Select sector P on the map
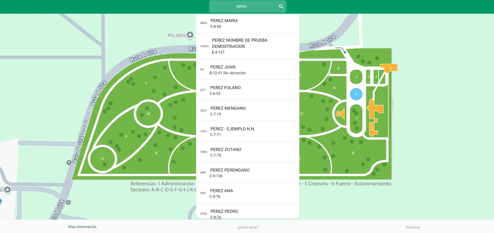The height and width of the screenshot is (233, 494). point(126,137)
